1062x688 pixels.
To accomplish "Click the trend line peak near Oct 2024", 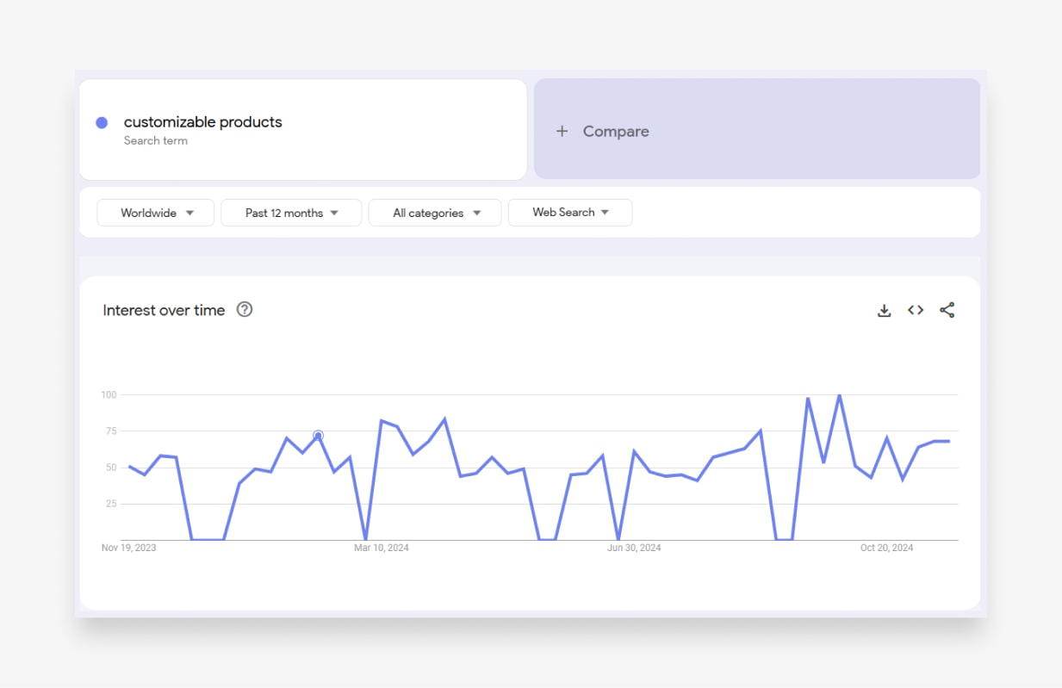I will click(x=840, y=395).
